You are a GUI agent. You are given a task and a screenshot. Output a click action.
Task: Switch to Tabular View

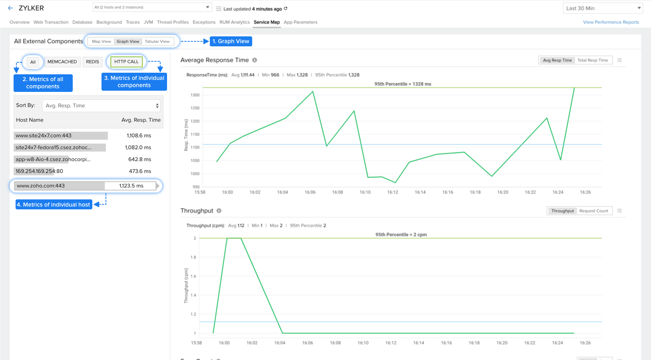[x=157, y=42]
